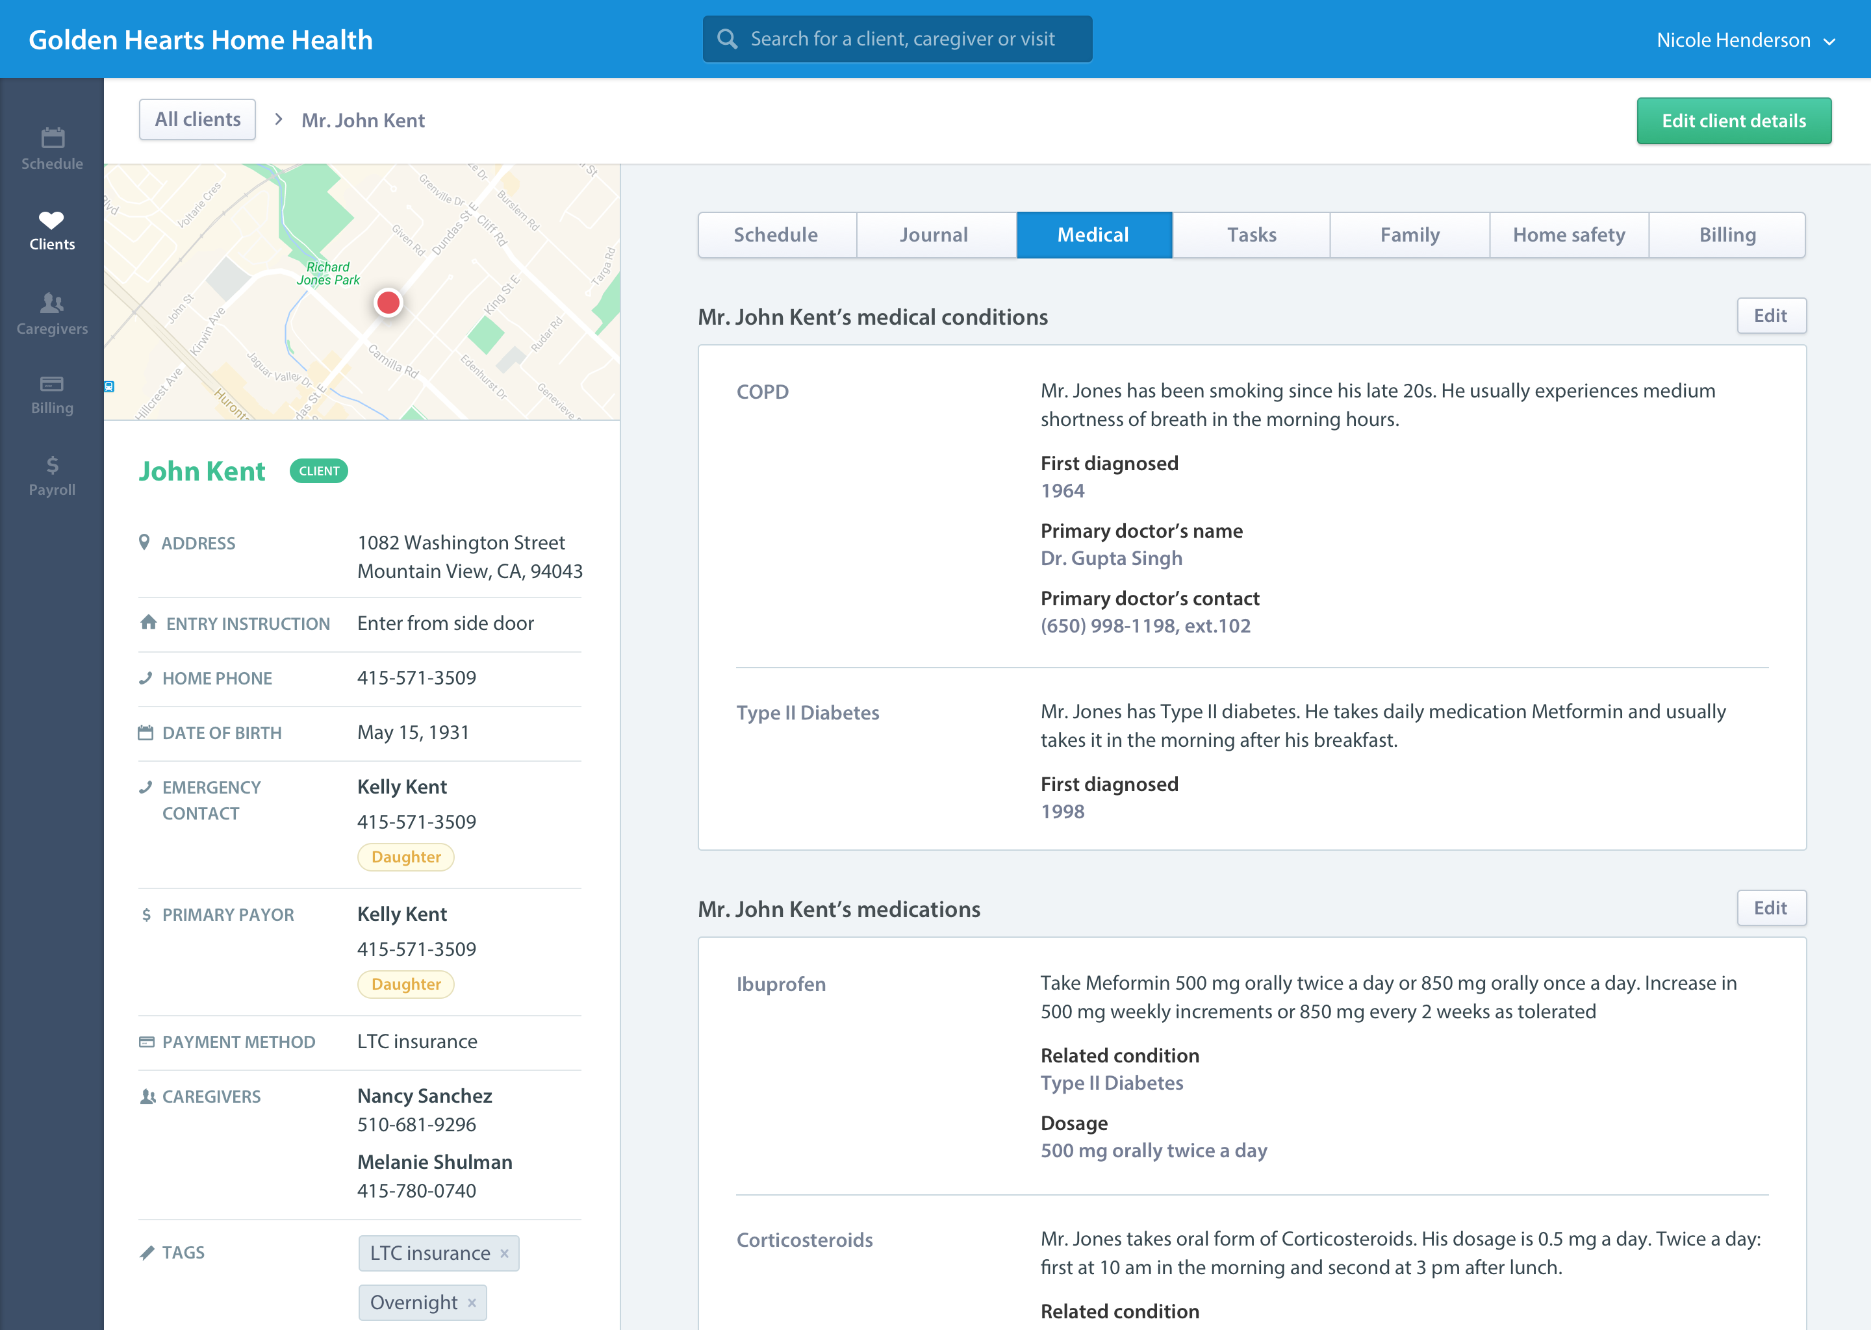Click the payment method card icon

147,1042
